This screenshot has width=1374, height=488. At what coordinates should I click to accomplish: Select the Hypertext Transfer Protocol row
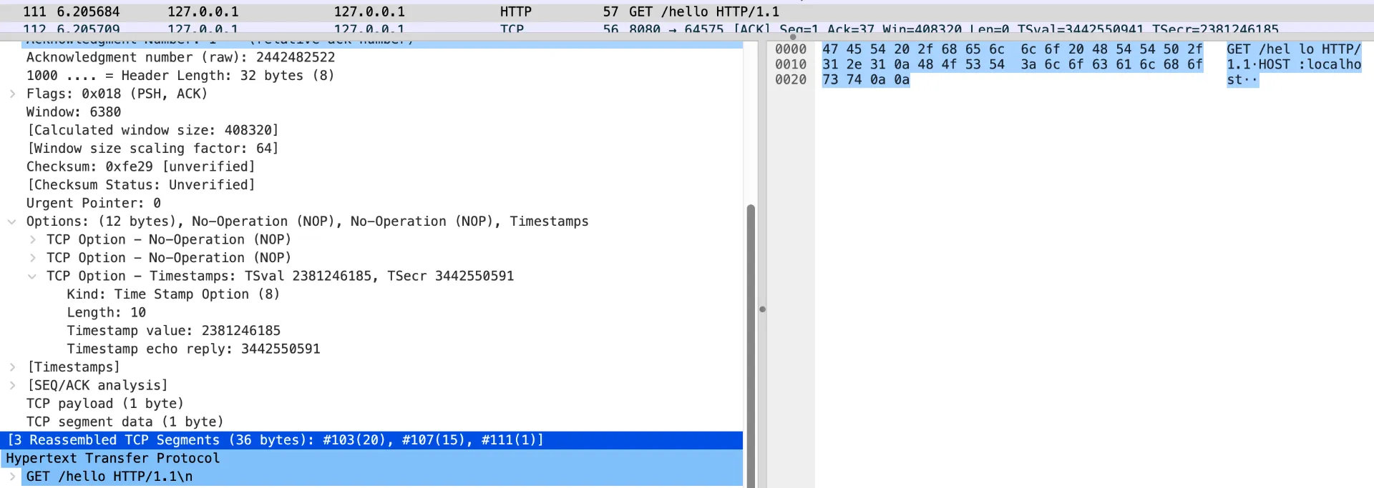pos(113,458)
